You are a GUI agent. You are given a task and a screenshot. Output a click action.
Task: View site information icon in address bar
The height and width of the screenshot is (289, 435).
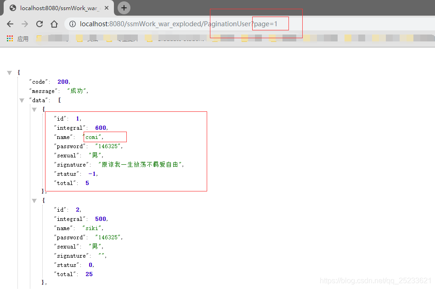73,24
